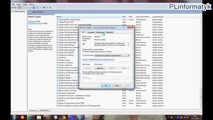Switch to the Odzyskiwanie tab
The width and height of the screenshot is (213, 120).
point(101,32)
